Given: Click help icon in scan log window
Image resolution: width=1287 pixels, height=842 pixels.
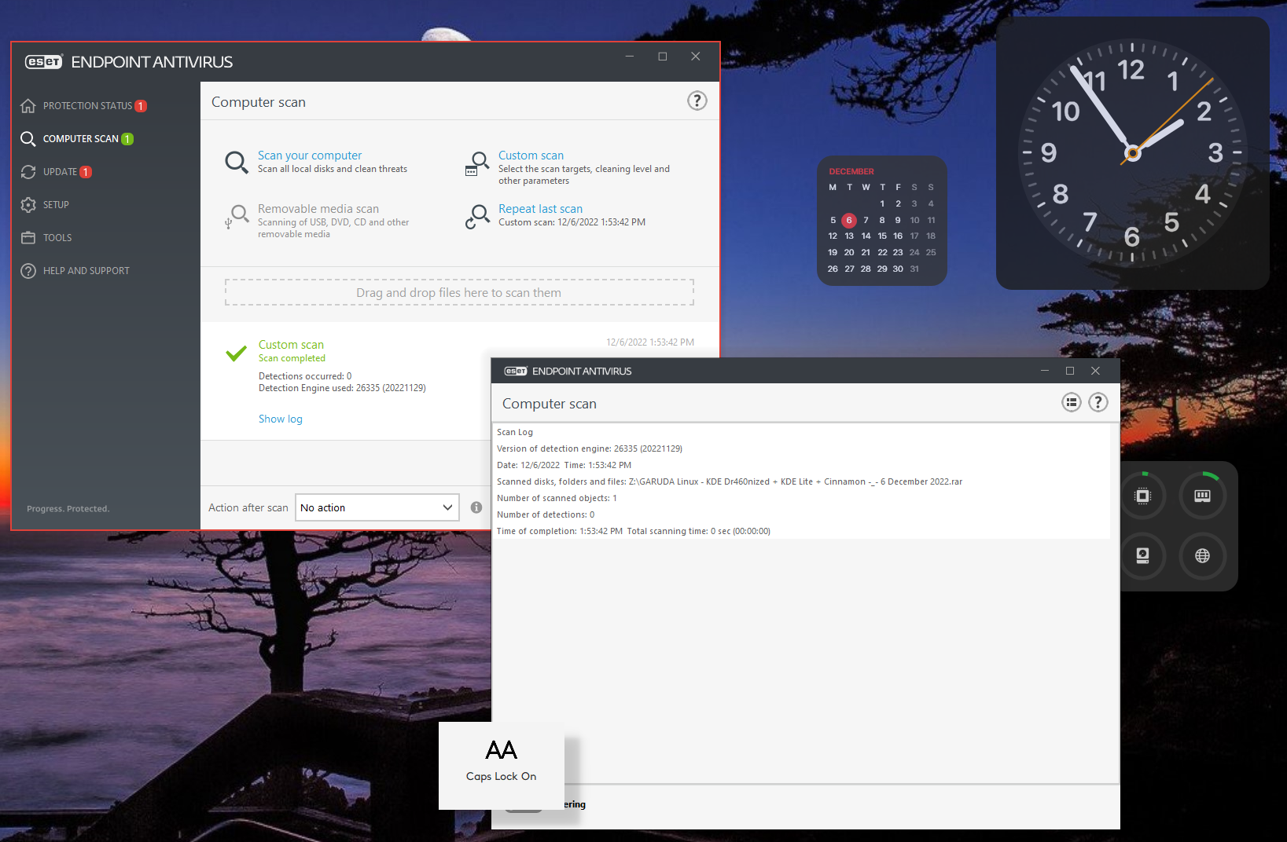Looking at the screenshot, I should tap(1098, 403).
